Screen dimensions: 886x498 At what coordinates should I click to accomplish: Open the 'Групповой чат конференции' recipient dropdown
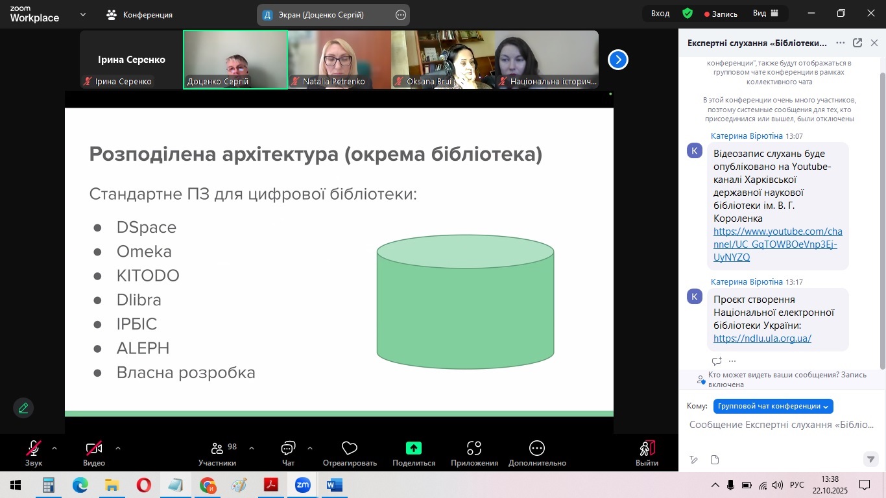(772, 406)
